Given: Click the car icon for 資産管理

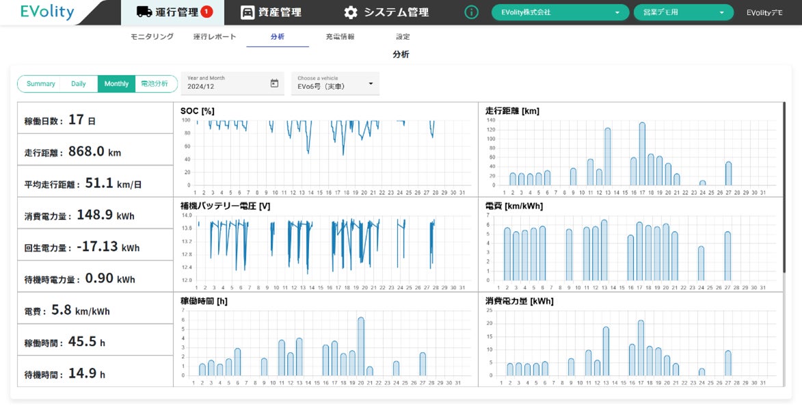Looking at the screenshot, I should (x=248, y=12).
